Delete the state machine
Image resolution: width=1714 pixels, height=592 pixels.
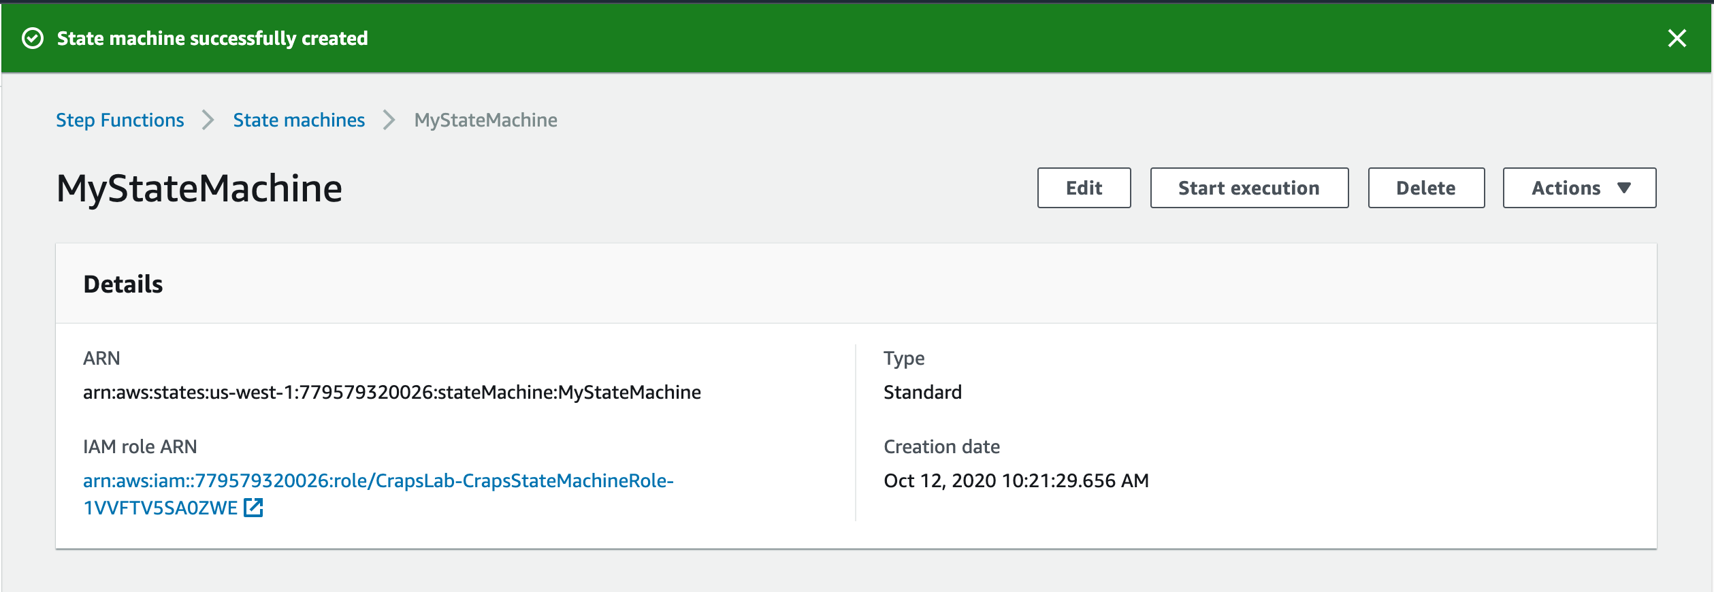1426,188
